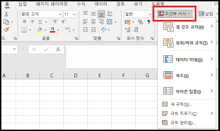Image resolution: width=220 pixels, height=131 pixels.
Task: Expand underline style dropdown arrow
Action: tap(46, 22)
